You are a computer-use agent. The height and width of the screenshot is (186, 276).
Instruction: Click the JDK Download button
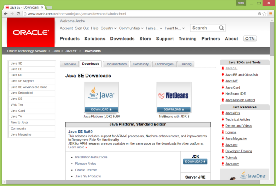[195, 162]
